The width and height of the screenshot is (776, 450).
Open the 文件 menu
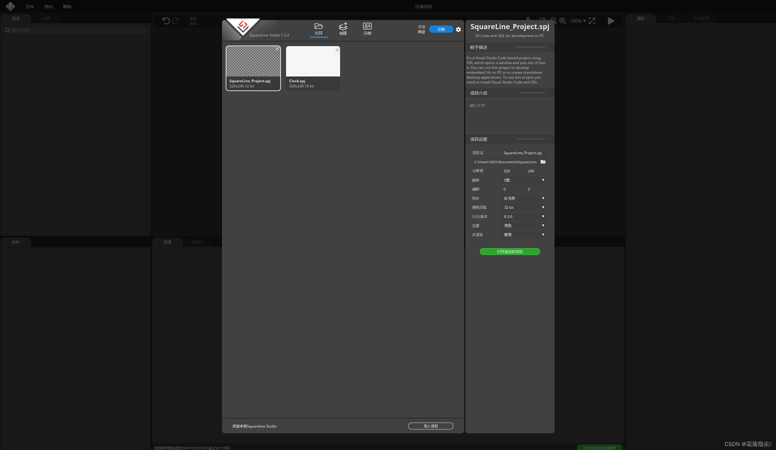click(29, 6)
